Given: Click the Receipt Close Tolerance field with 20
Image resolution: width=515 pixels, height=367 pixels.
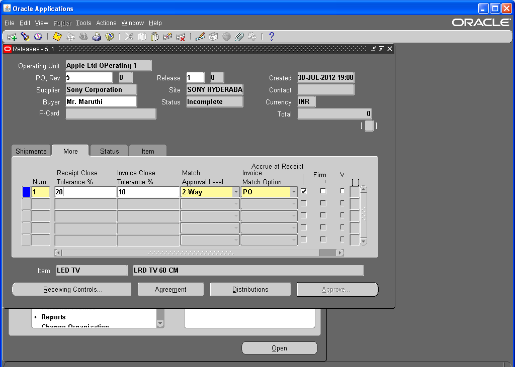Looking at the screenshot, I should pos(85,192).
